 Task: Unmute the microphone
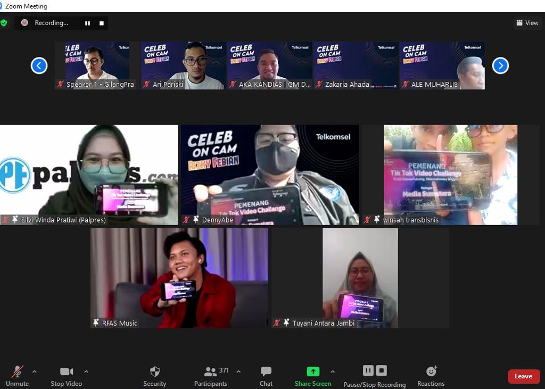[18, 371]
